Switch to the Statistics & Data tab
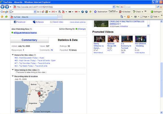 tap(68, 40)
